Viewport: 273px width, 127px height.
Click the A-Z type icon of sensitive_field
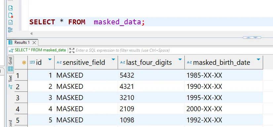click(x=59, y=63)
